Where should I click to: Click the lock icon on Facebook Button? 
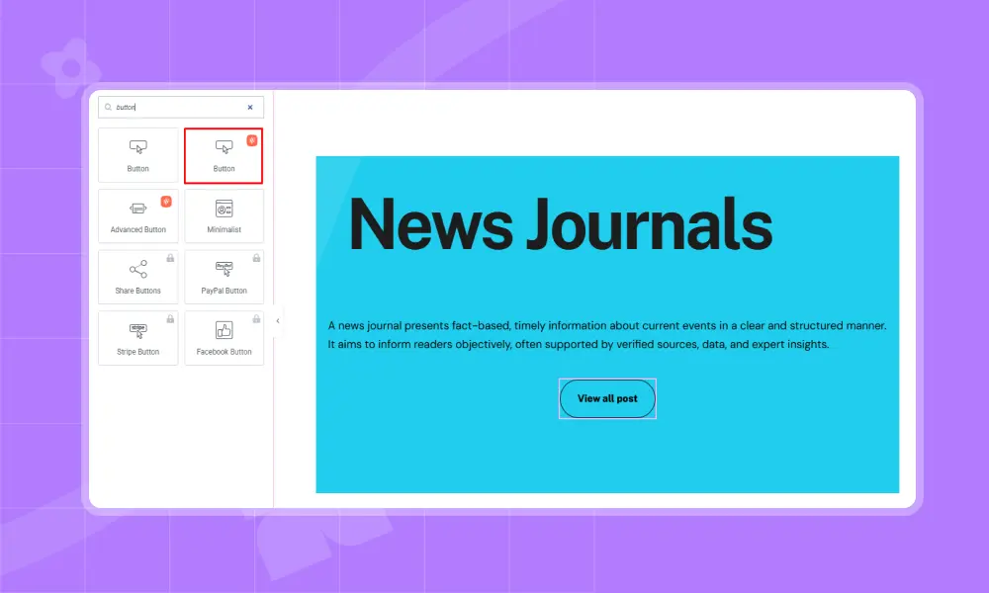click(256, 319)
